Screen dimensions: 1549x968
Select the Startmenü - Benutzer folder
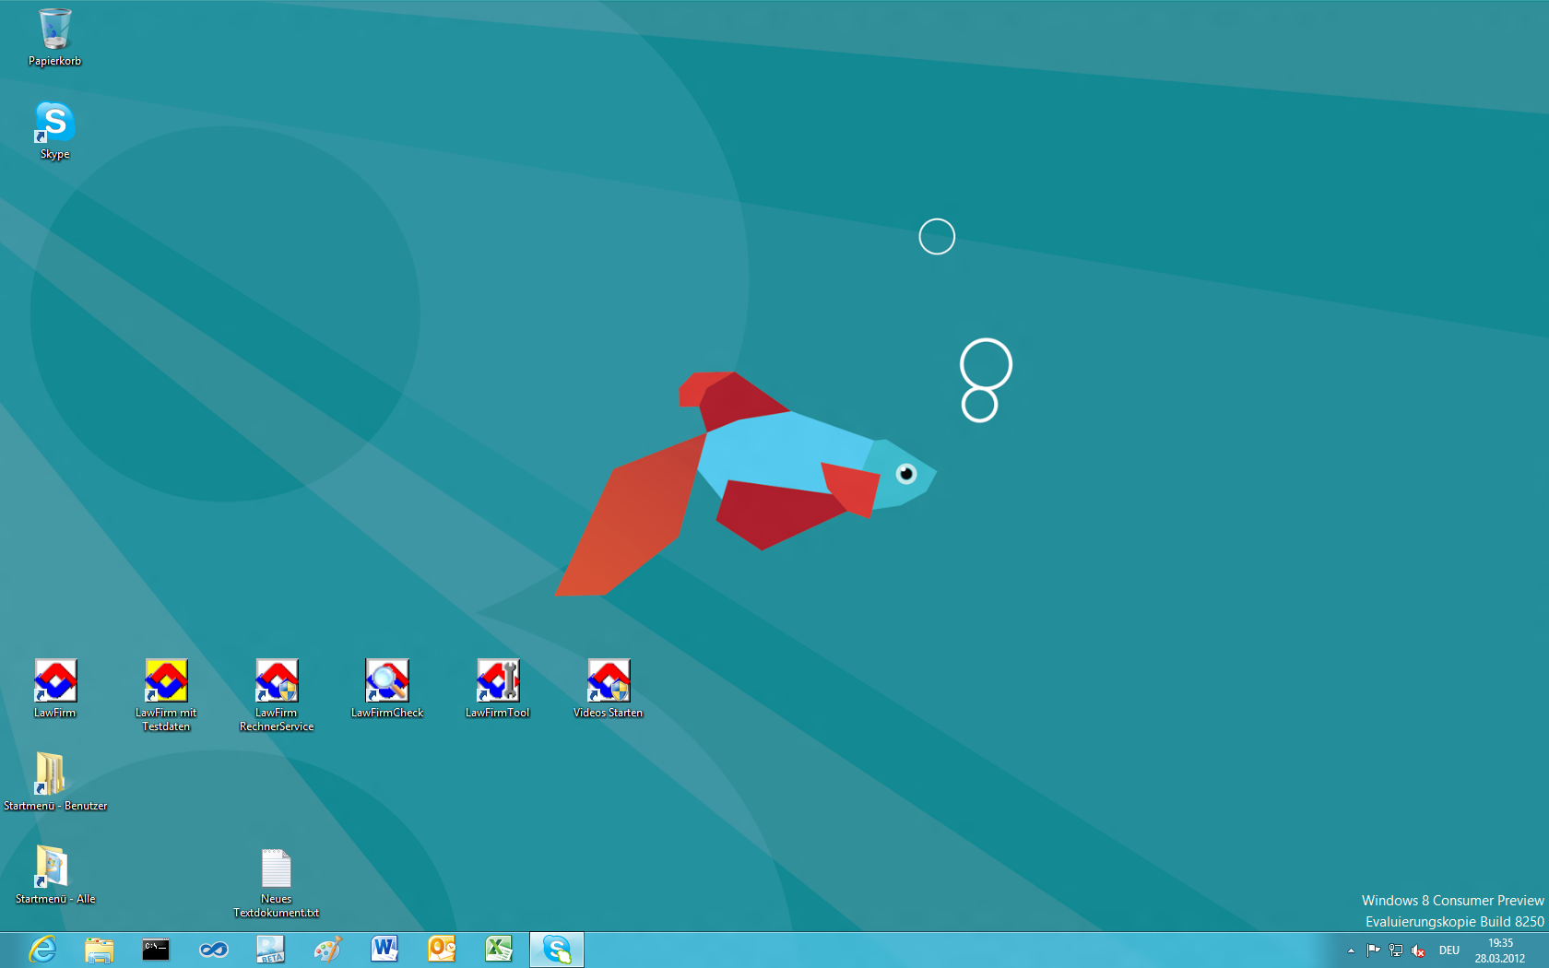51,774
